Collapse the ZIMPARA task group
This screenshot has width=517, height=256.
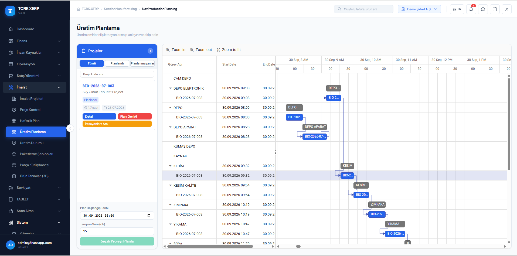170,205
